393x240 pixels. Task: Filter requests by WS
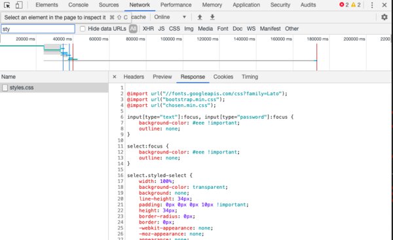pos(251,29)
